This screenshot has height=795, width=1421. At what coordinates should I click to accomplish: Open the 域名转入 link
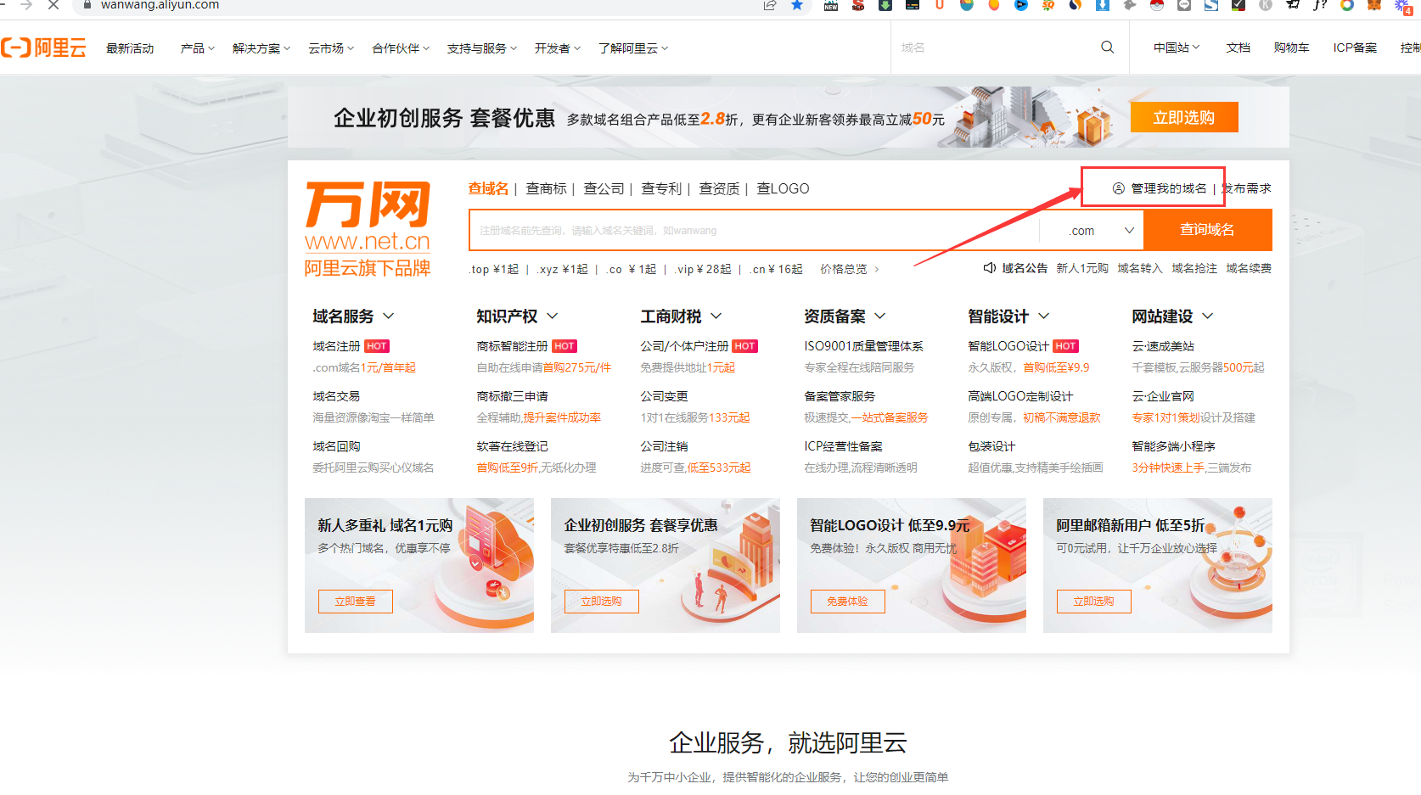tap(1140, 268)
